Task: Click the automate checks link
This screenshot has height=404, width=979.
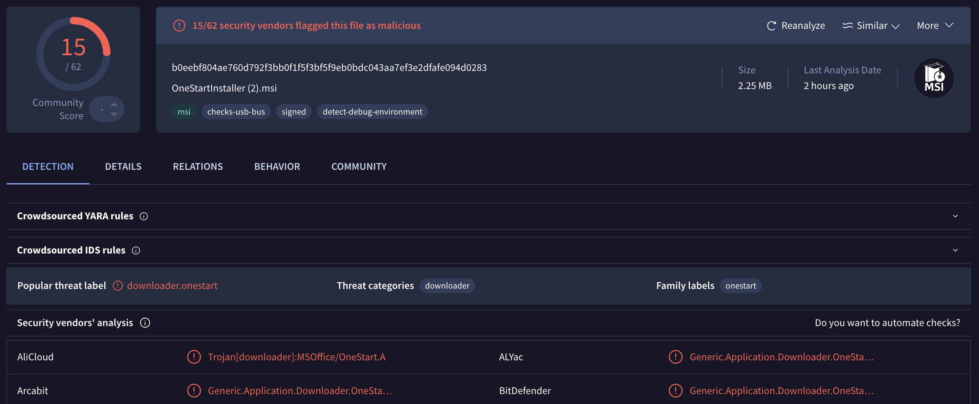Action: (887, 323)
